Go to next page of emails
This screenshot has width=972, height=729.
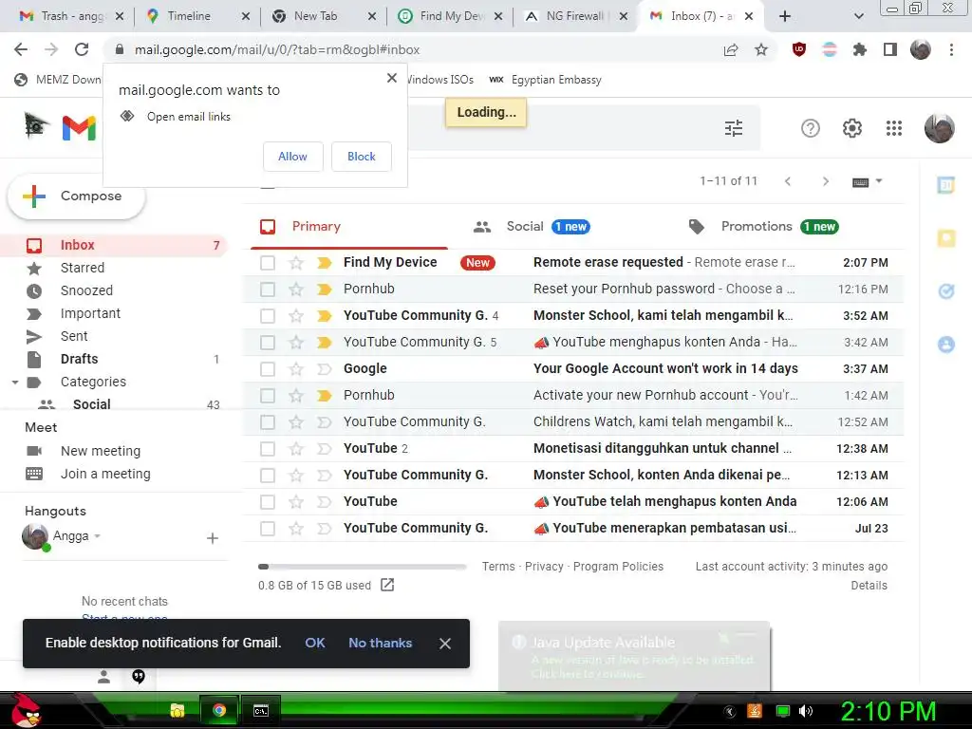tap(825, 181)
